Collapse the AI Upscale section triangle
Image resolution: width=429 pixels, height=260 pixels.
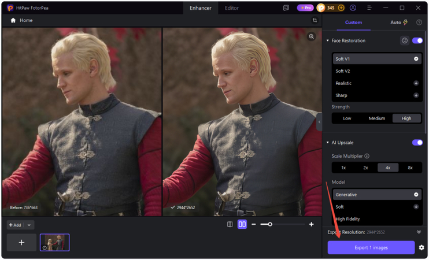click(x=327, y=143)
